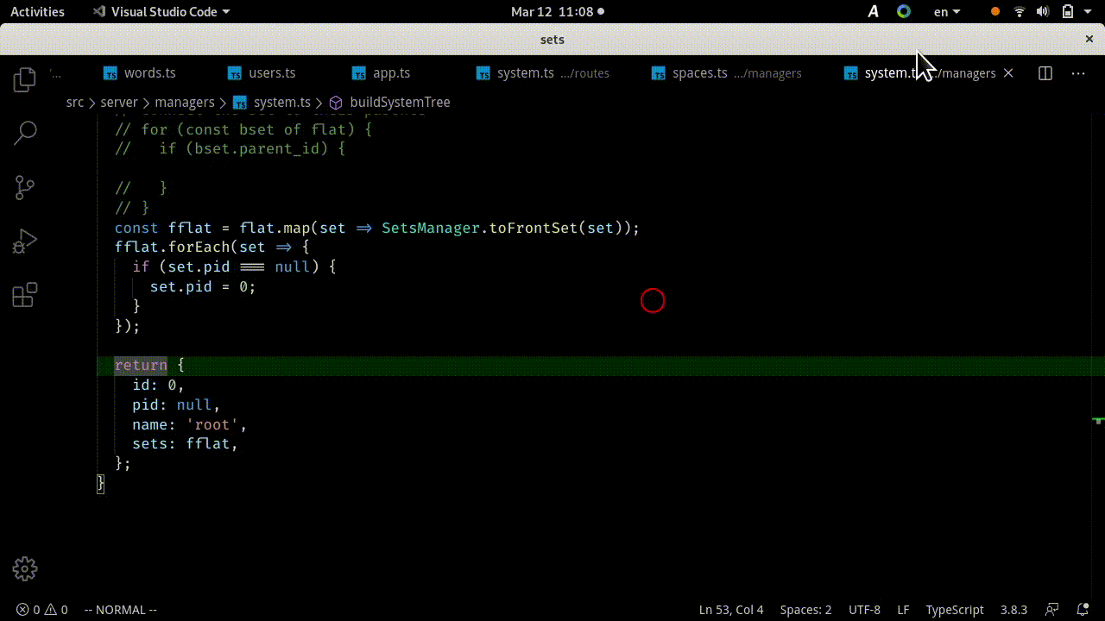Click the src breadcrumb
1105x621 pixels.
tap(75, 102)
